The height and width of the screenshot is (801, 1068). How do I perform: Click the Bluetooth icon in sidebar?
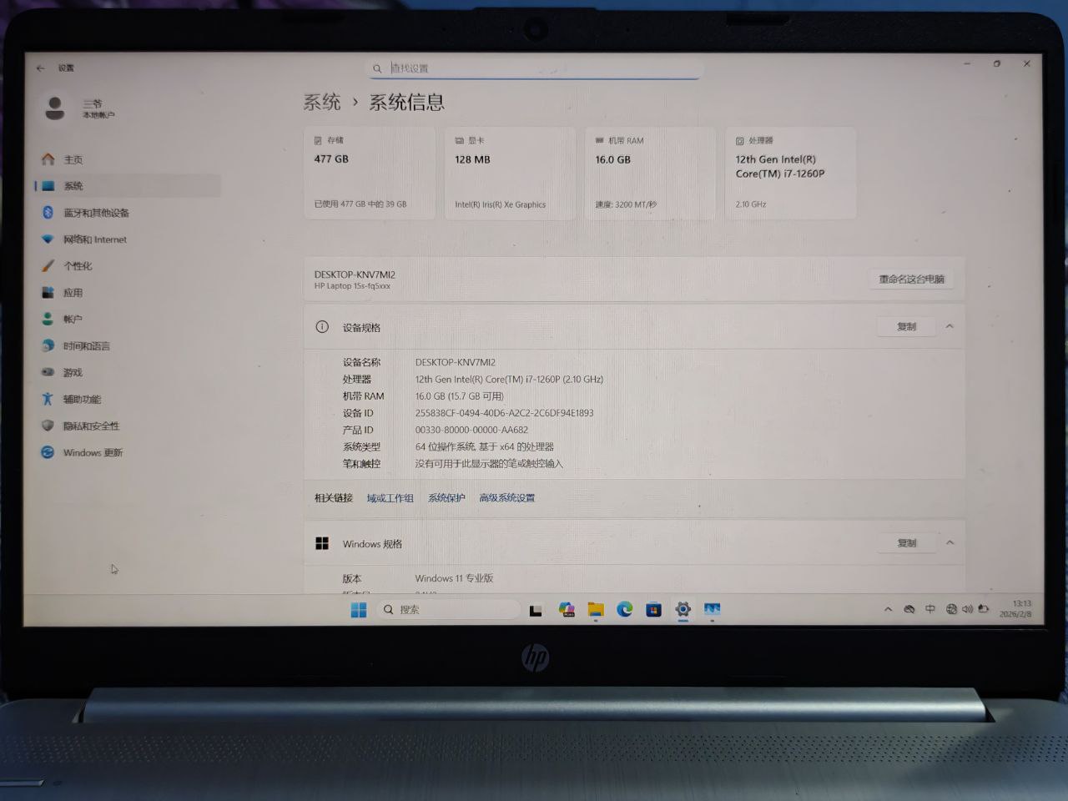48,213
